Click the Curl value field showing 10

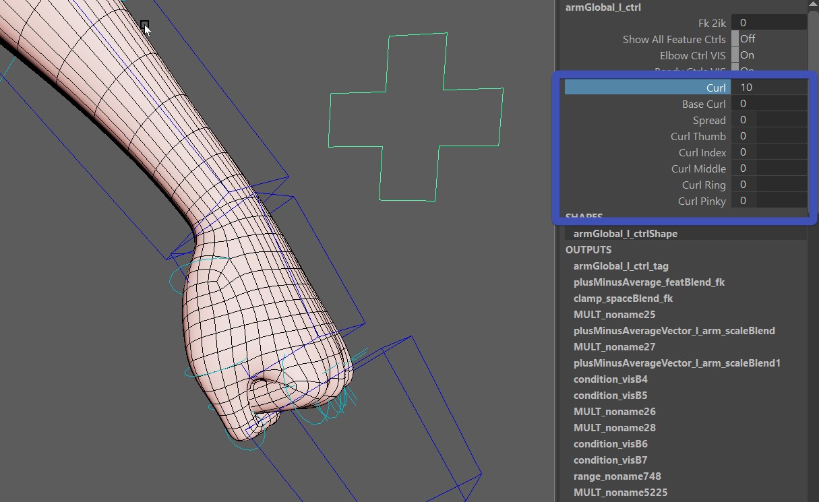(x=769, y=88)
